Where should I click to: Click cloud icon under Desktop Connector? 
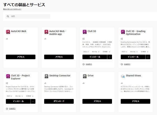(x=45, y=83)
